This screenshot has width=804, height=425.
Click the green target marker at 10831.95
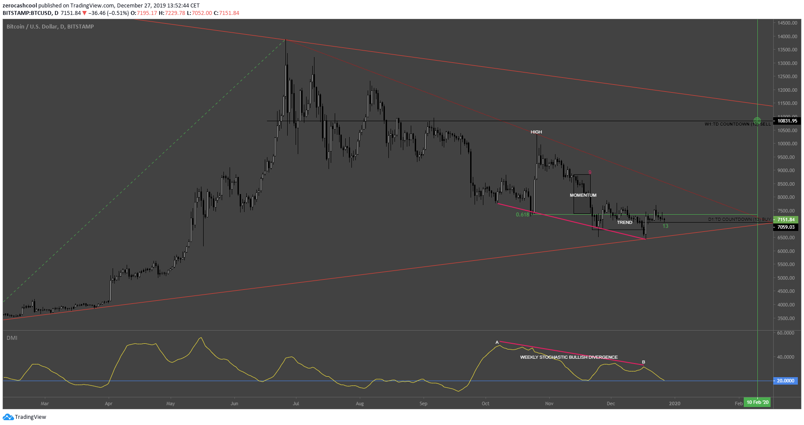(x=757, y=121)
